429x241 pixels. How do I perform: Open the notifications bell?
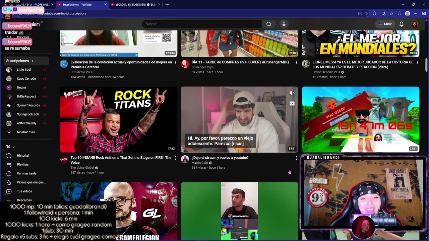click(x=401, y=24)
